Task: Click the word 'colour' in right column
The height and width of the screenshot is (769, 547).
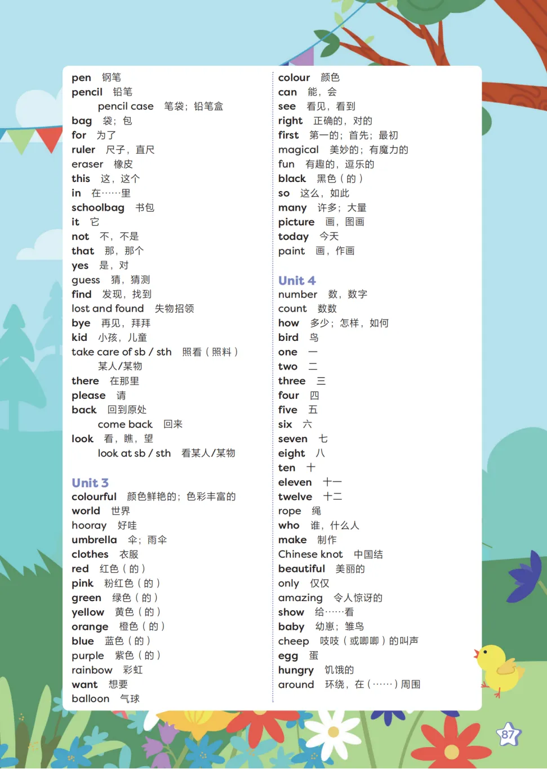Action: click(294, 78)
